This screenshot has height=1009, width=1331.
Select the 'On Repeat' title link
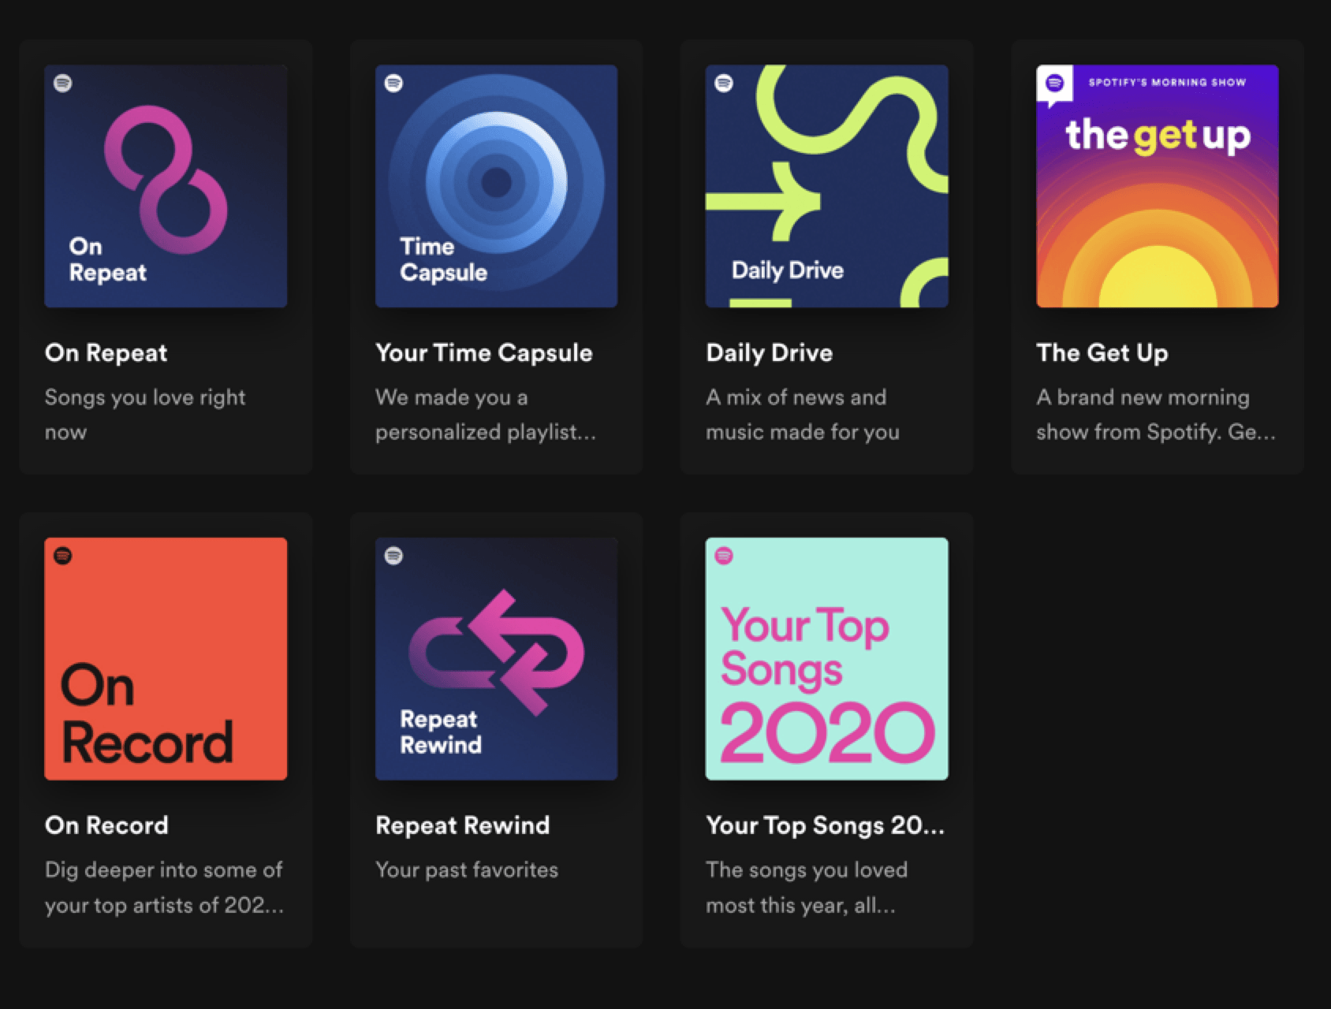click(x=106, y=352)
